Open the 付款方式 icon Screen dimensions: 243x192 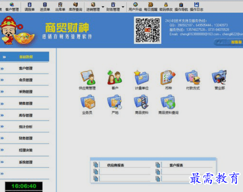[193, 80]
